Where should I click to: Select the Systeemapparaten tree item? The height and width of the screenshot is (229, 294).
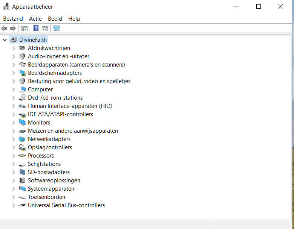(x=51, y=189)
